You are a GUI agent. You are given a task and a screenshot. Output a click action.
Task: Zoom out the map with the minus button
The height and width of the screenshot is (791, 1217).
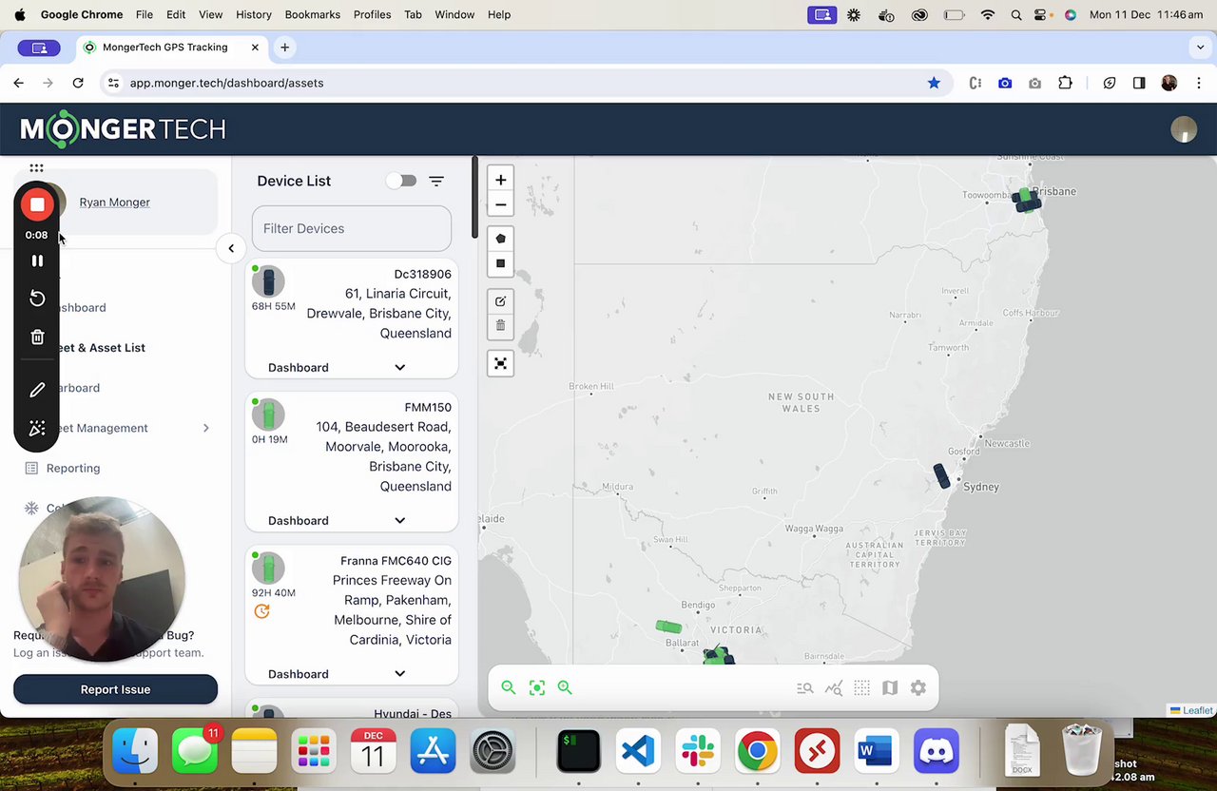pyautogui.click(x=500, y=204)
